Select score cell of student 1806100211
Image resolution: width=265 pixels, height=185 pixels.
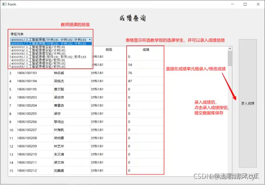tap(145, 163)
